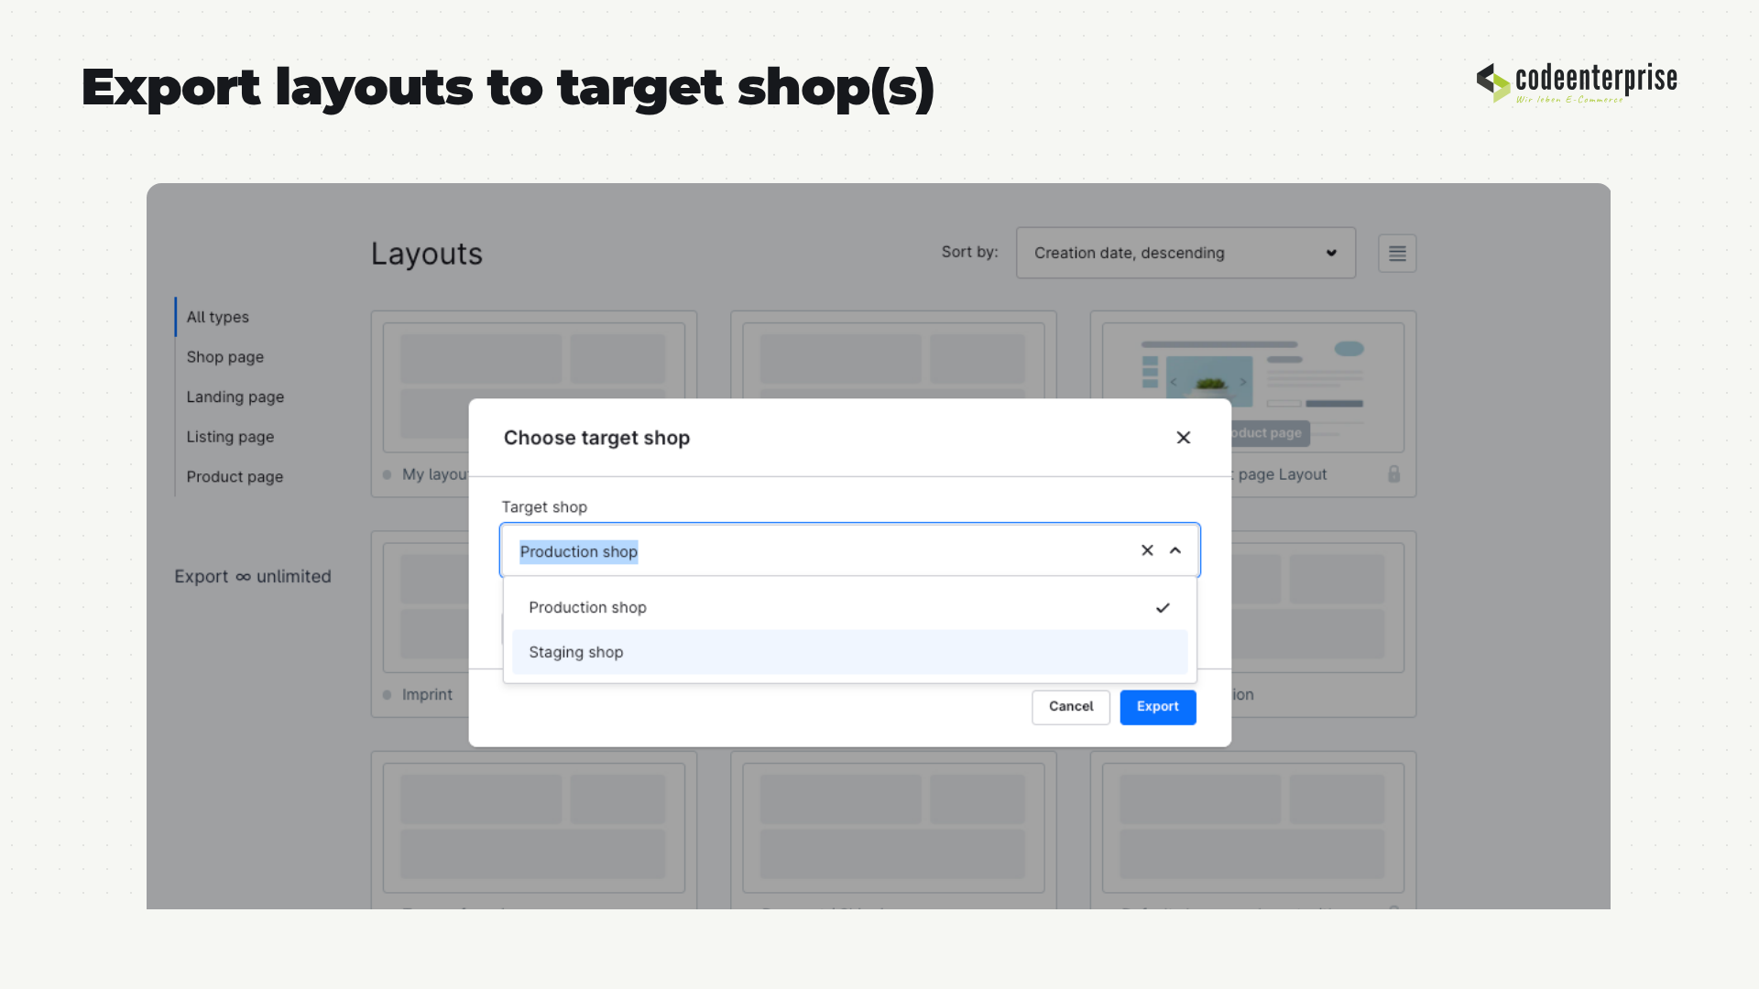1759x989 pixels.
Task: Open the Sort by dropdown
Action: [x=1185, y=253]
